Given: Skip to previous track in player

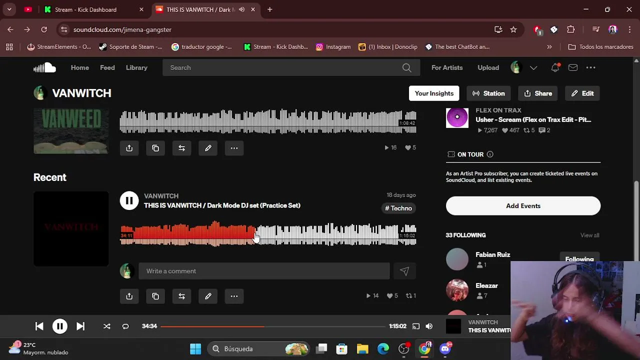Looking at the screenshot, I should (x=39, y=326).
